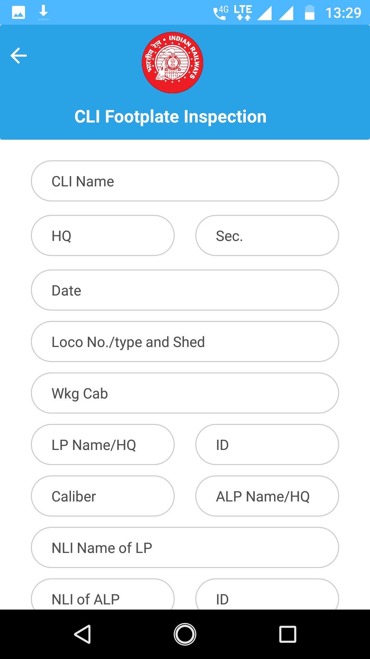Tap the Caliber input field
This screenshot has width=370, height=659.
point(102,496)
